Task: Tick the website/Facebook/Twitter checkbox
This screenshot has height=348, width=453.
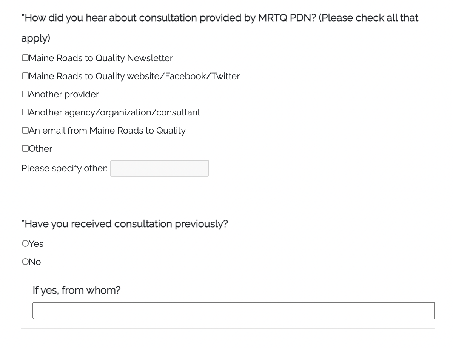Action: click(25, 76)
